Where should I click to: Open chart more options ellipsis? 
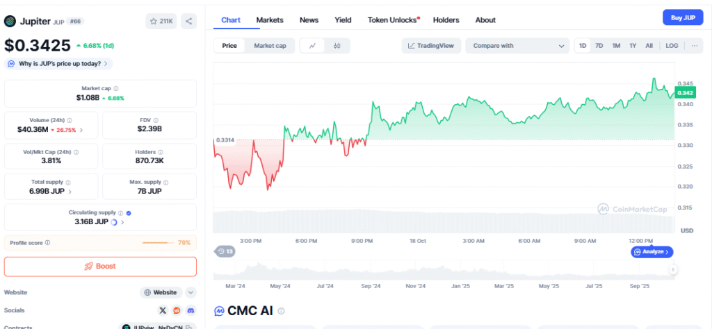click(694, 46)
